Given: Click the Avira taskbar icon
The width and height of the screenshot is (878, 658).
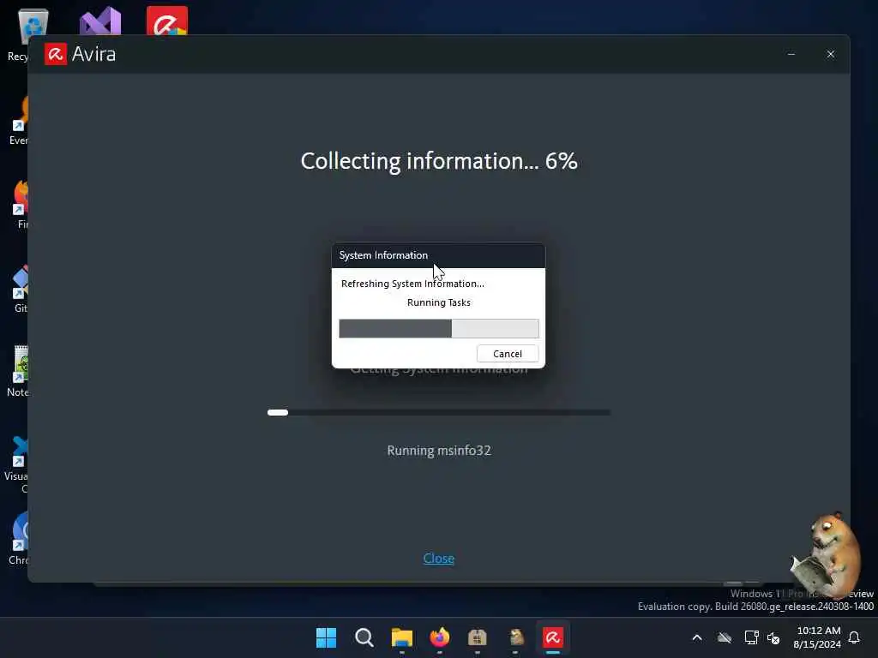Looking at the screenshot, I should (x=553, y=637).
